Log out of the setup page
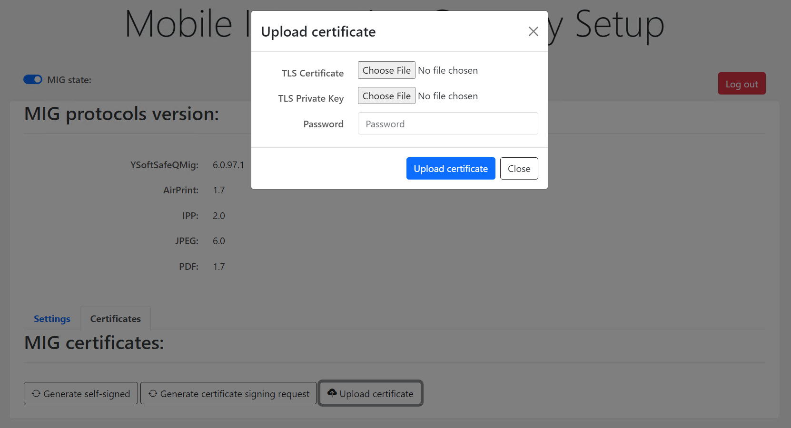 [741, 84]
